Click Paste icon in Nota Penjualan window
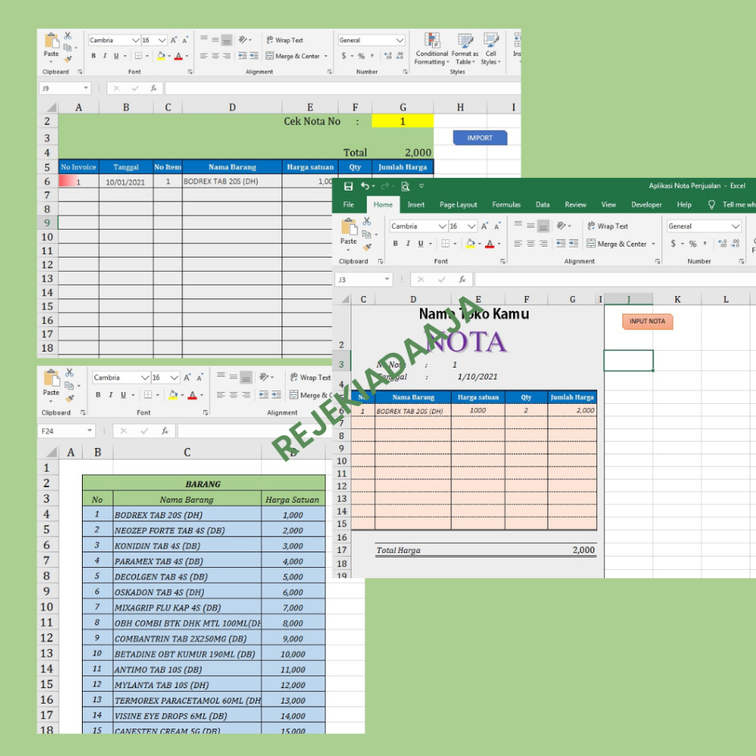Image resolution: width=756 pixels, height=756 pixels. (x=348, y=227)
